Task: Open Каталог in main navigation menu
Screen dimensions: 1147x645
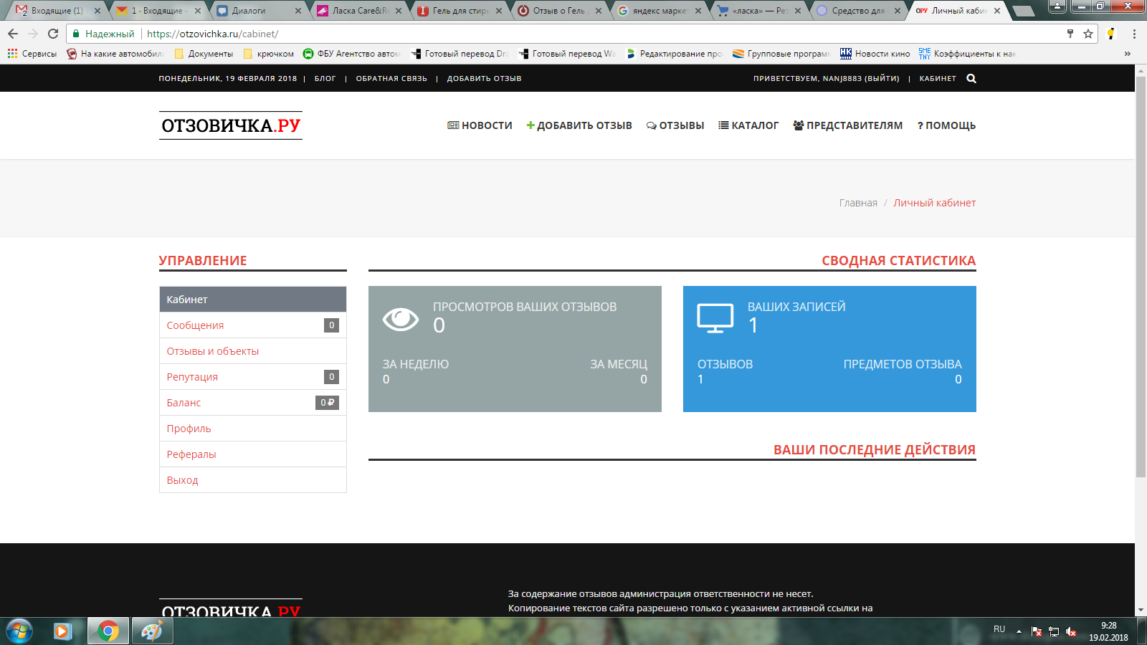Action: (x=748, y=125)
